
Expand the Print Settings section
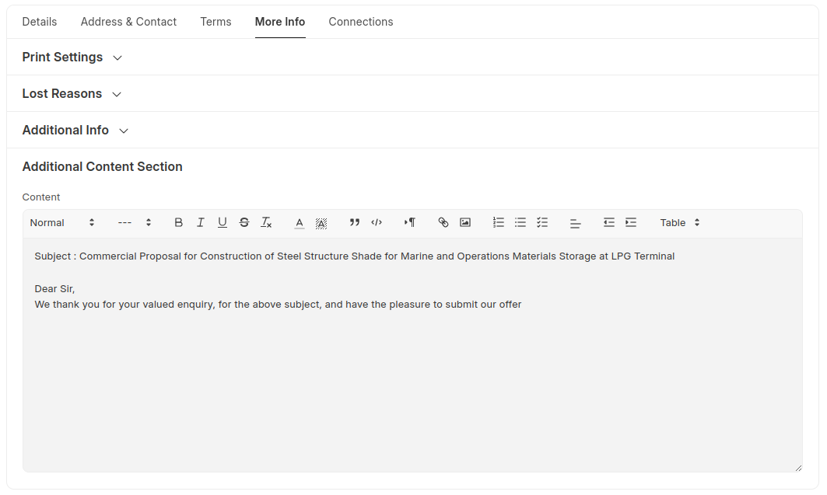[72, 58]
